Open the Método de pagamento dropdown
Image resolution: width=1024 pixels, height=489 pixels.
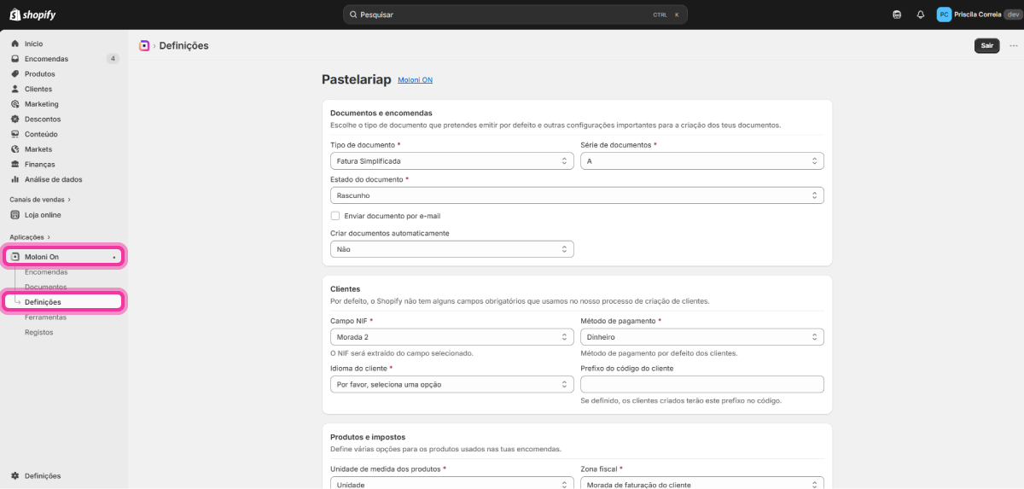point(702,337)
